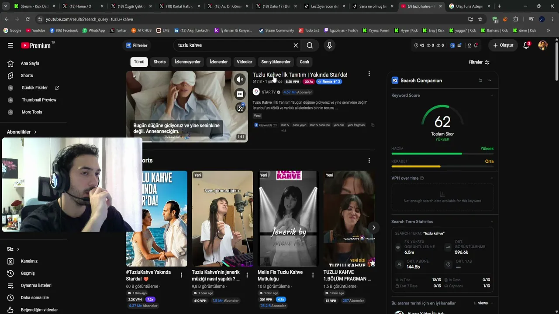Collapse the VPH over time section
The width and height of the screenshot is (559, 314).
(x=492, y=178)
